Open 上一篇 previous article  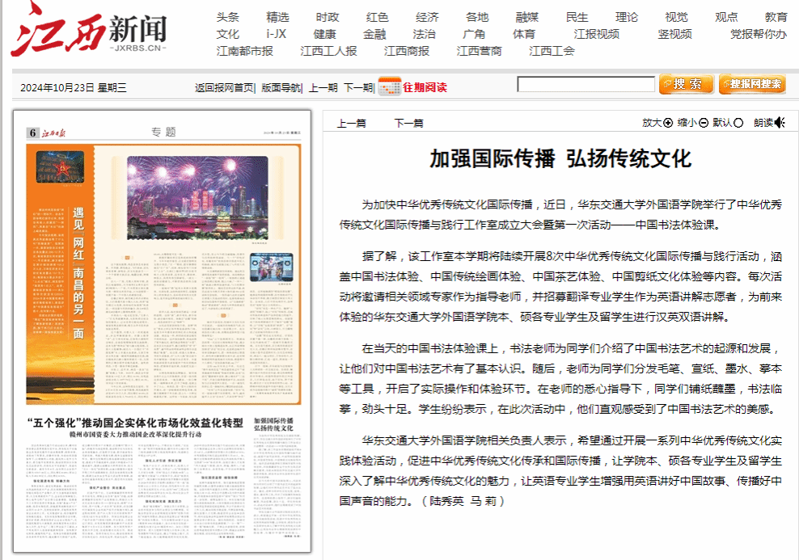[x=351, y=123]
